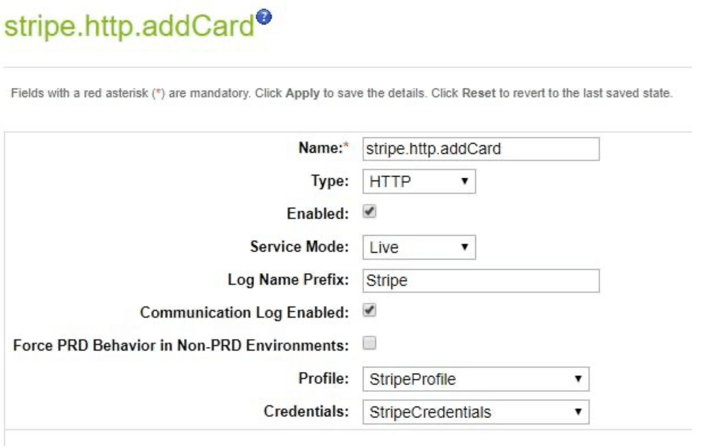703x448 pixels.
Task: Click the Communication Log Enabled label
Action: pyautogui.click(x=244, y=312)
